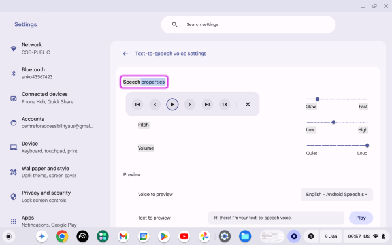
Task: Click the Pitch label
Action: pyautogui.click(x=143, y=125)
